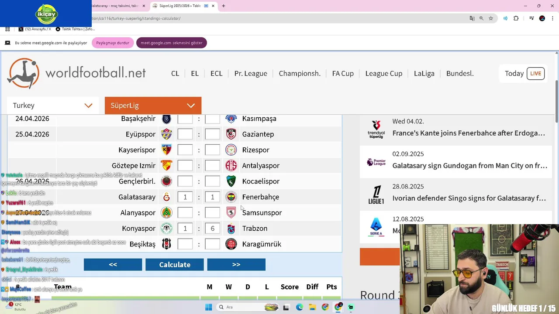This screenshot has width=559, height=314.
Task: Click the Kocaelispor team crest
Action: click(231, 181)
